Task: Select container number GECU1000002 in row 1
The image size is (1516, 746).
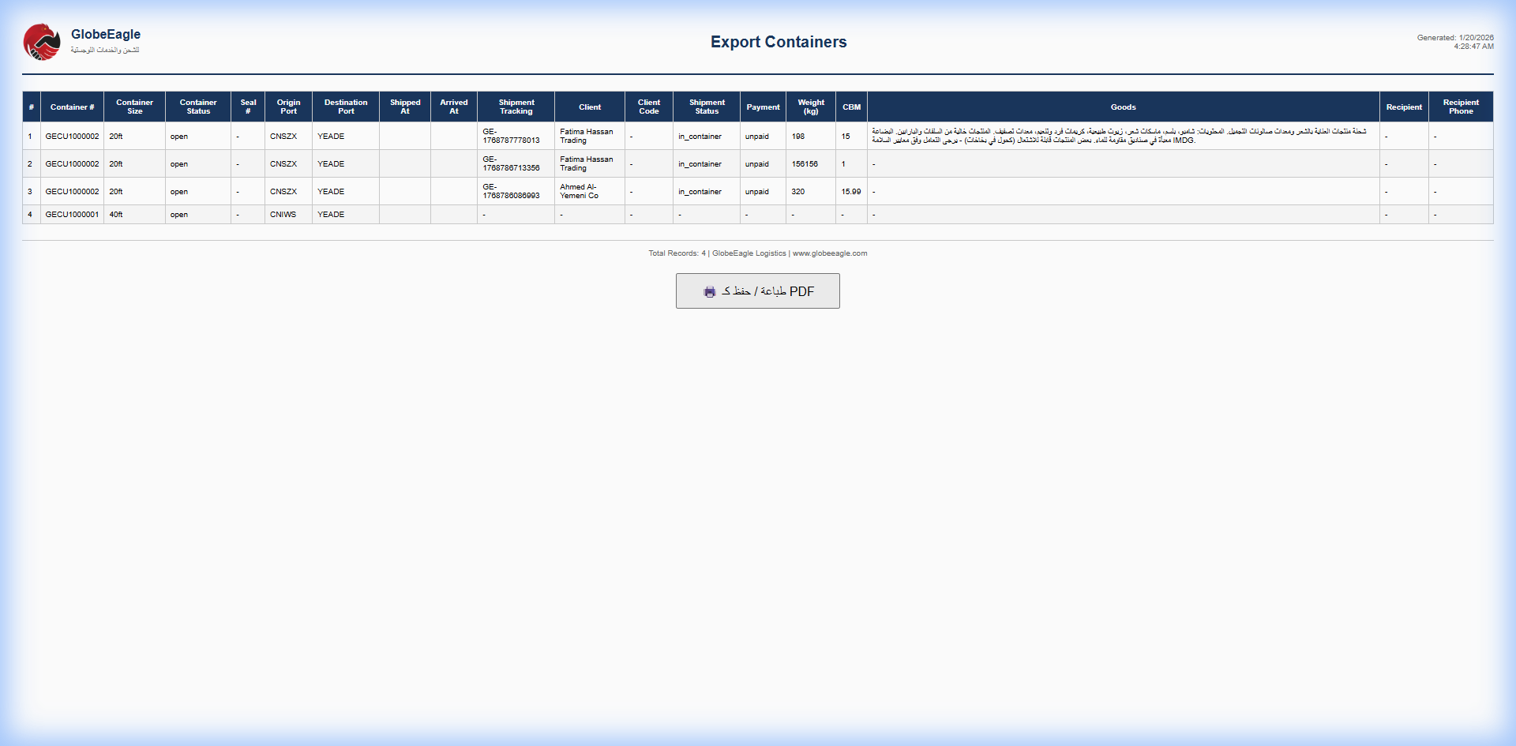Action: (72, 136)
